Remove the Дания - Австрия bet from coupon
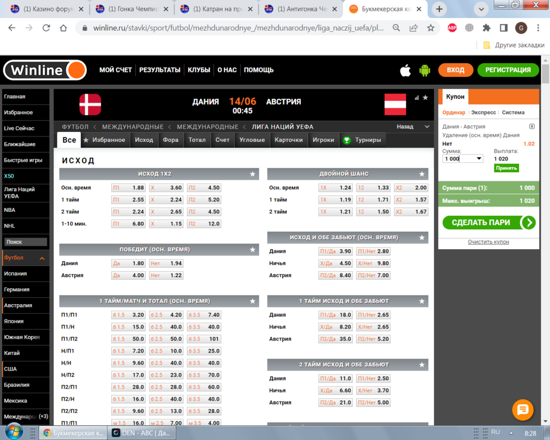Screen dimensions: 550x440 (x=532, y=127)
